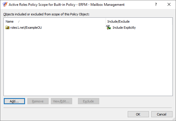Confirm changes with the OK button
Image resolution: width=176 pixels, height=121 pixels.
point(138,114)
